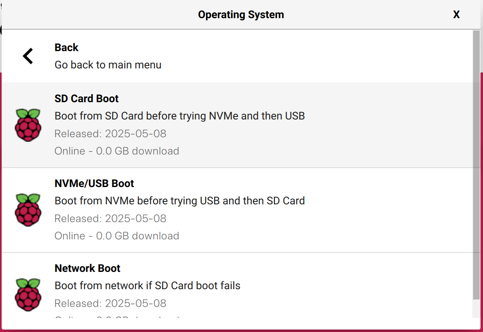Choose the SD Card Boot title
Viewport: 483px width, 332px height.
point(87,98)
